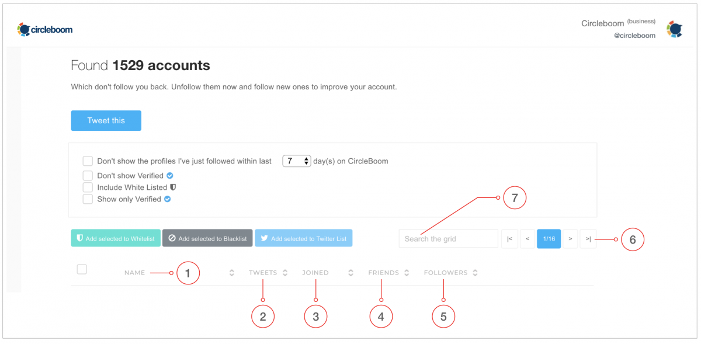
Task: Click the Tweet this button
Action: point(106,120)
